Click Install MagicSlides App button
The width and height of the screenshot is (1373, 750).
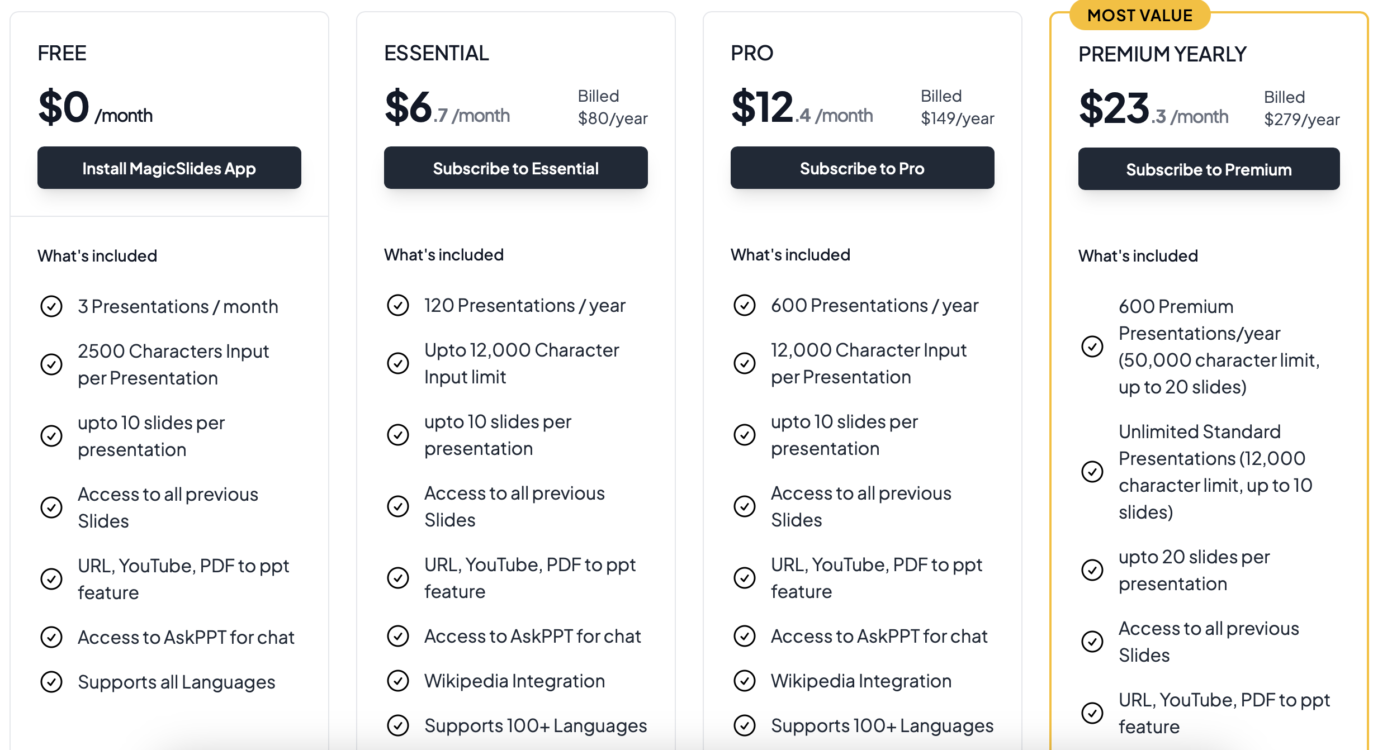(169, 168)
